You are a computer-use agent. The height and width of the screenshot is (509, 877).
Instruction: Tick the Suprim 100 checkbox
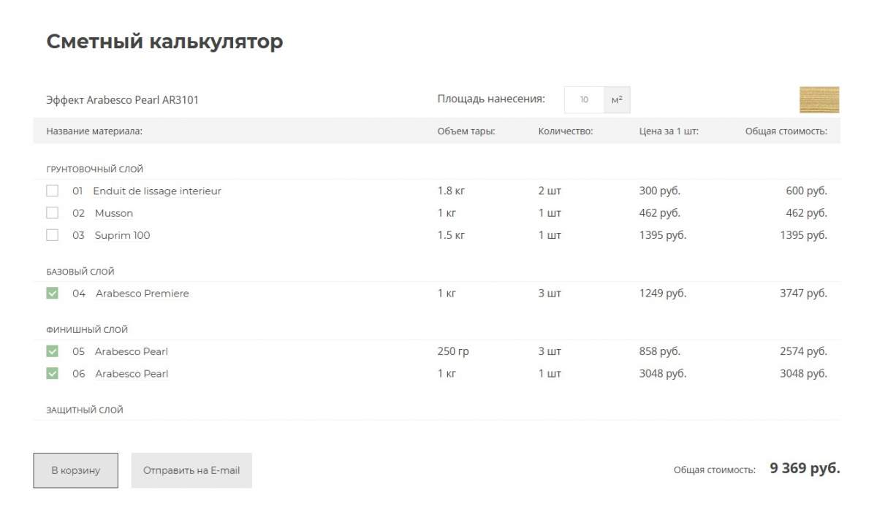(52, 235)
